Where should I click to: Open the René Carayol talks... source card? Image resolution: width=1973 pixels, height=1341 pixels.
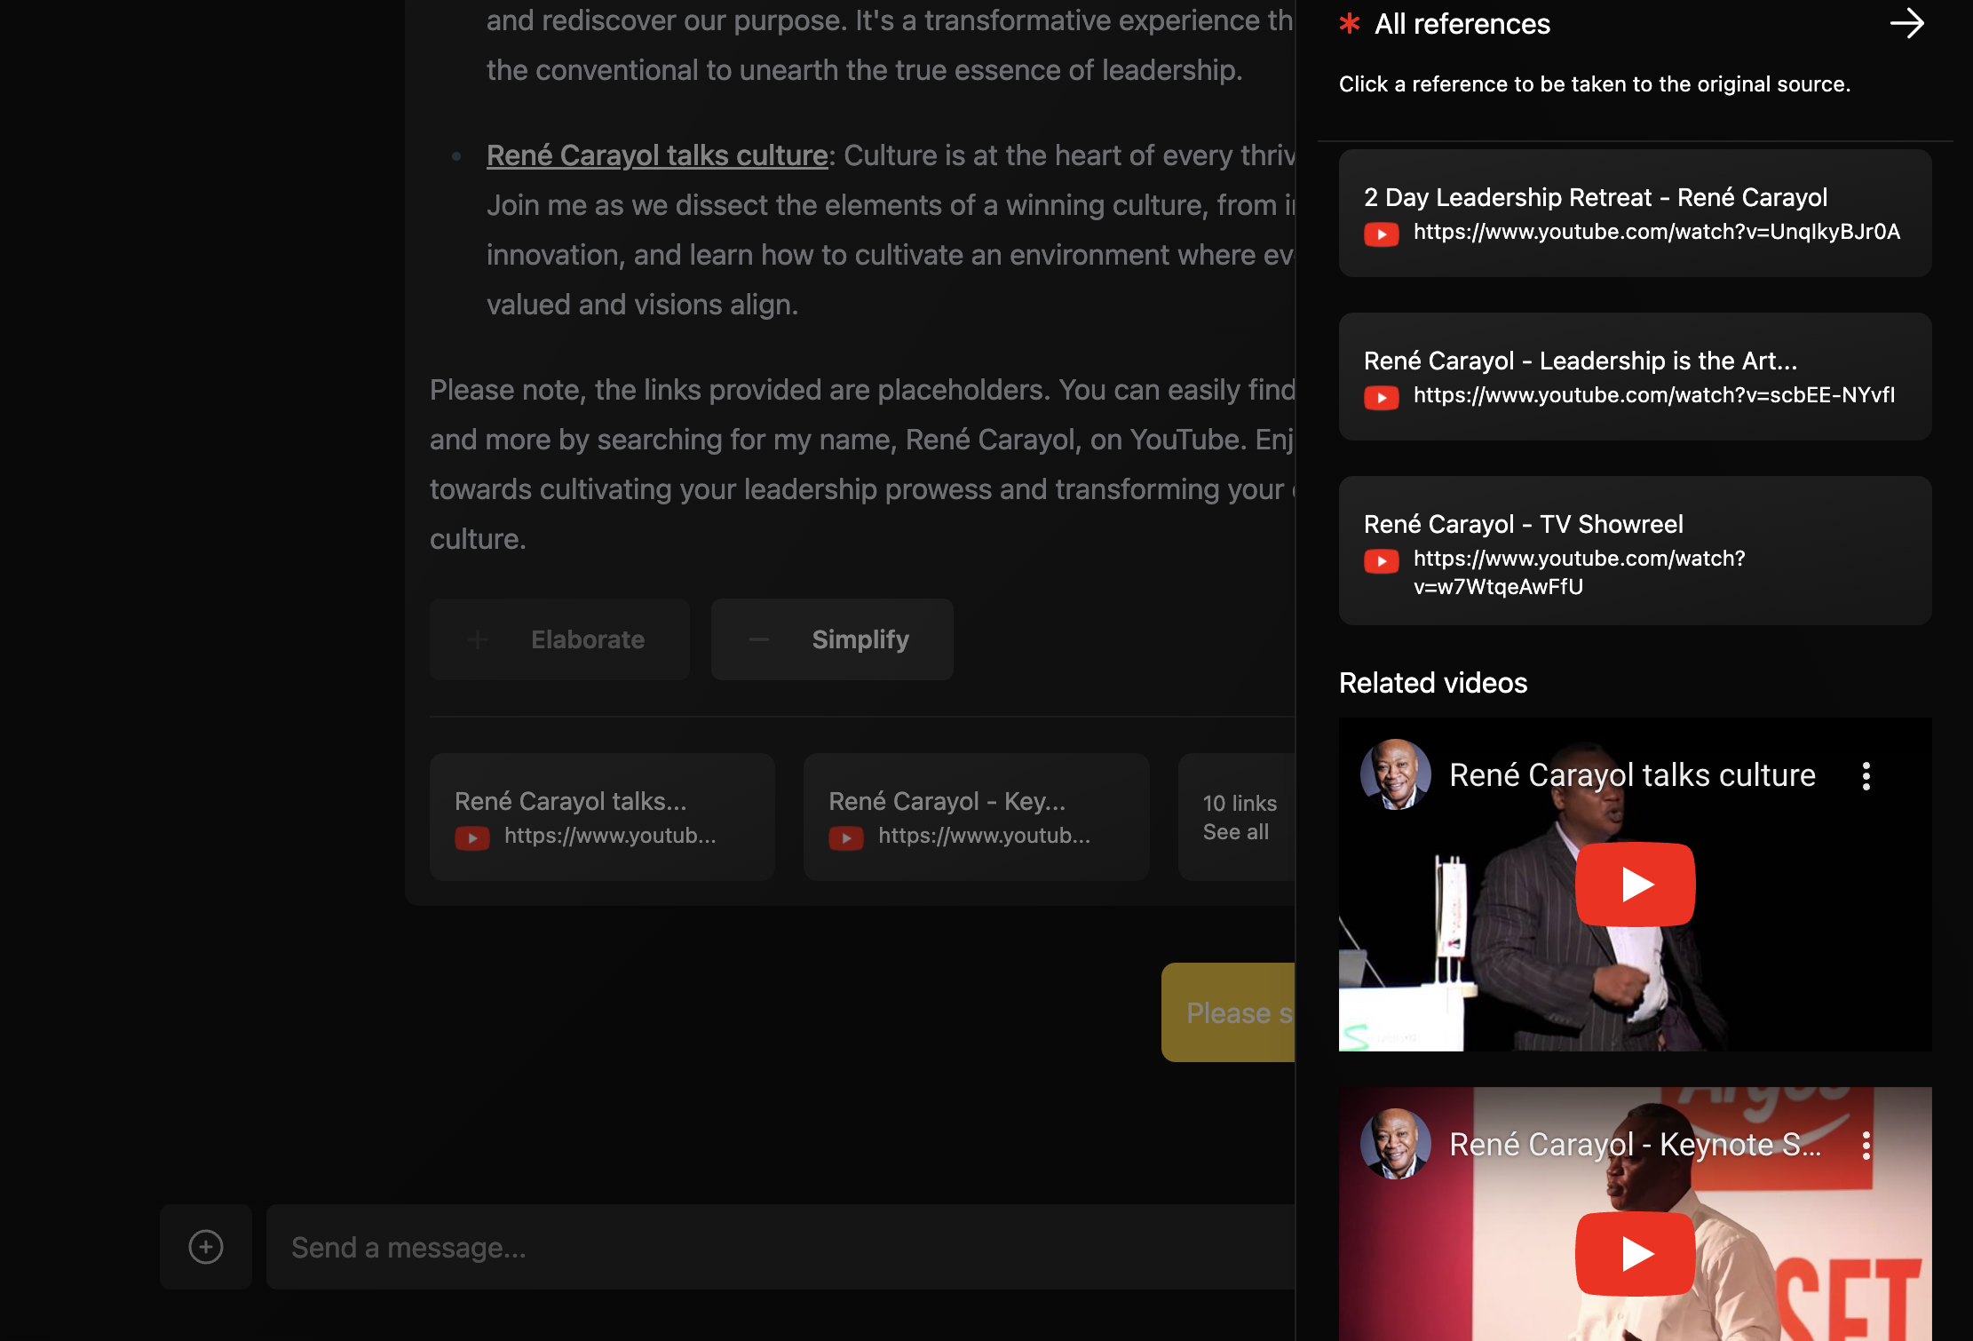pyautogui.click(x=602, y=817)
